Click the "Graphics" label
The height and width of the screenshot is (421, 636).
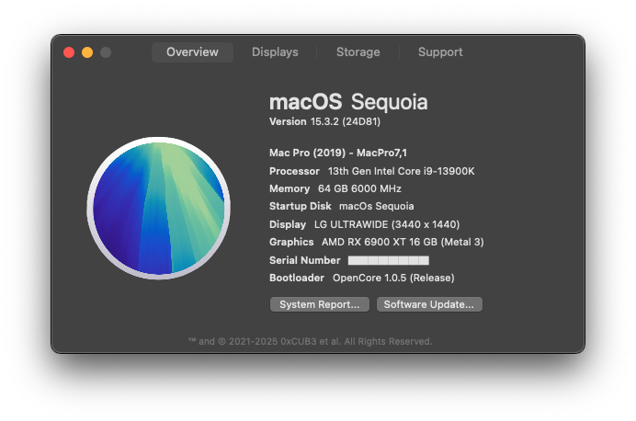[291, 242]
